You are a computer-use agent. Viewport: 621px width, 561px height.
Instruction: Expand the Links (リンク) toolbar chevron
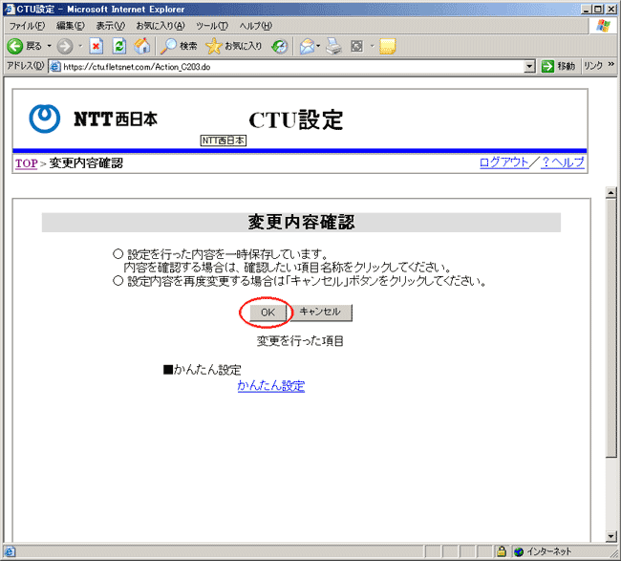click(611, 64)
